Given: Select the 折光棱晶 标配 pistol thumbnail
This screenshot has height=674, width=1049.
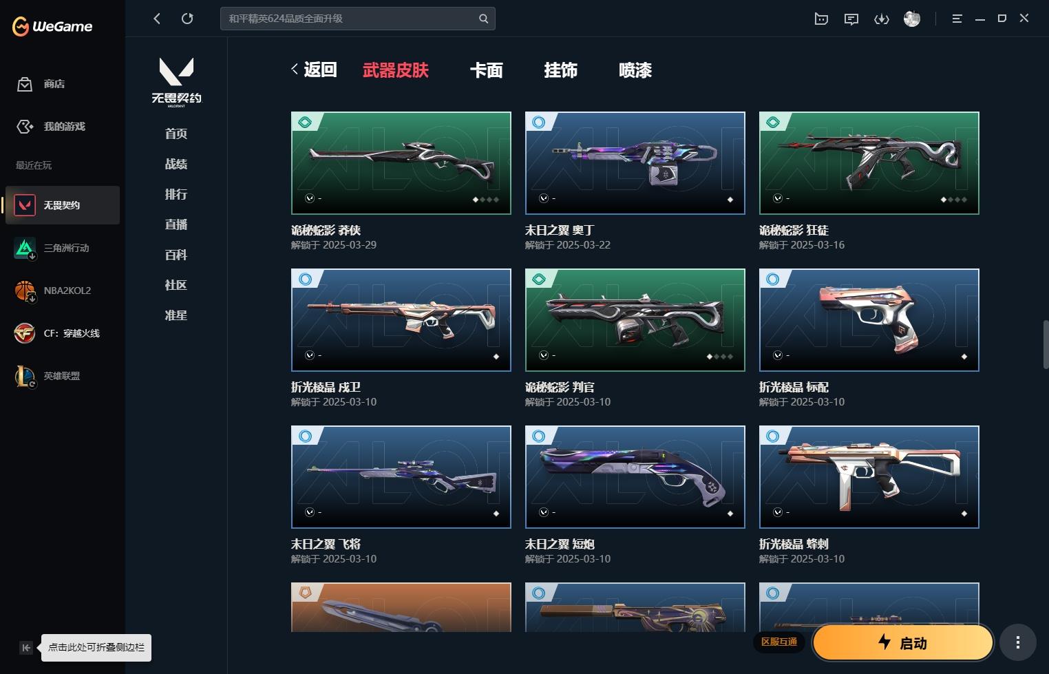Looking at the screenshot, I should click(869, 320).
